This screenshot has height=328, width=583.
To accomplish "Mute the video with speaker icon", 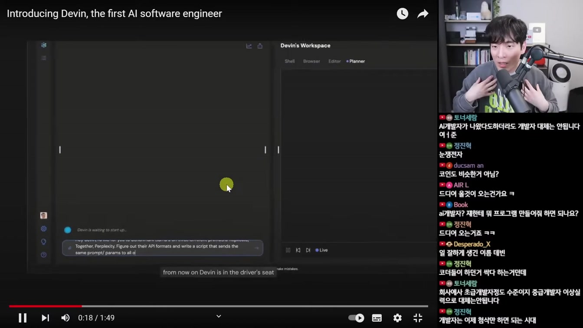I will pos(66,318).
